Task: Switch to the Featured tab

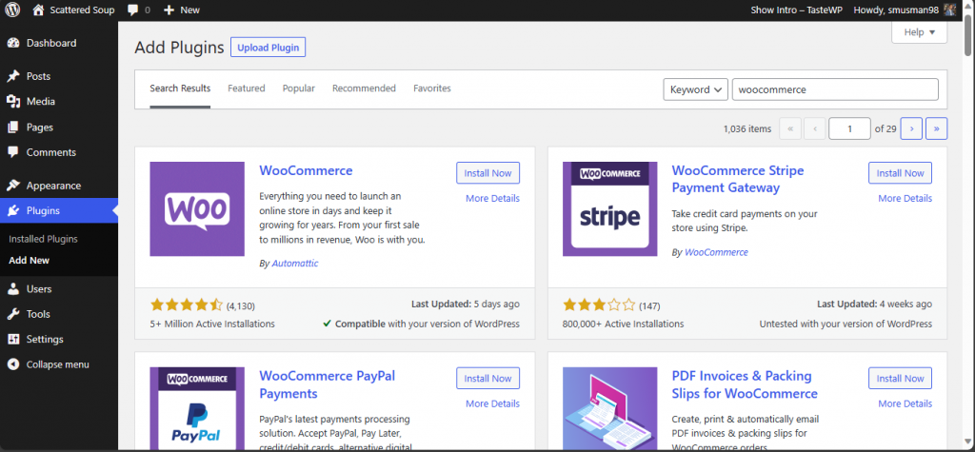Action: [x=247, y=88]
